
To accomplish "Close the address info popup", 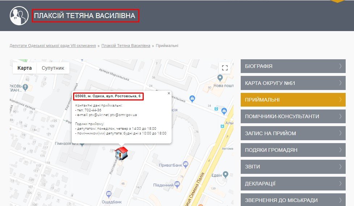I will pyautogui.click(x=169, y=93).
